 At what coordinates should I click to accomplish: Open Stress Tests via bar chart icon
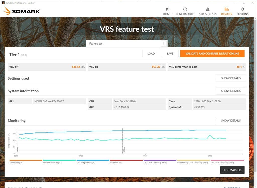208,9
